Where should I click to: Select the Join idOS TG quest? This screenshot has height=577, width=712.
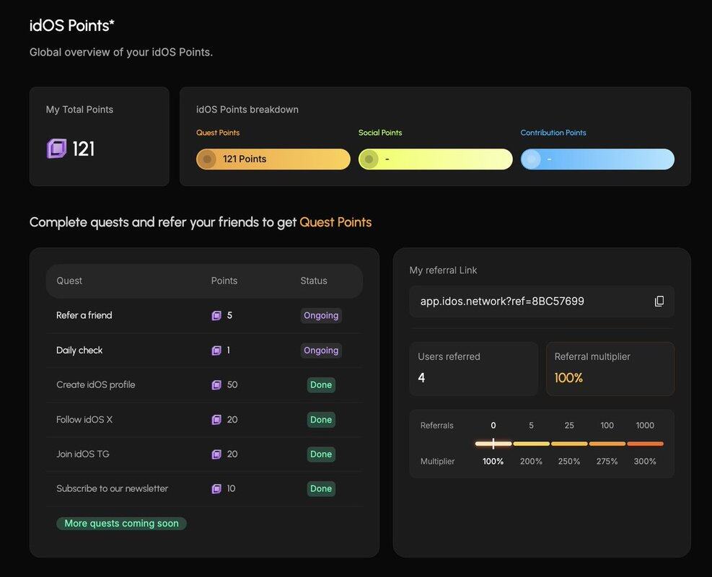point(83,454)
